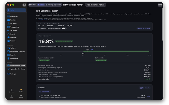Screen dimensions: 169x105
Task: Open the Option Exercise Planner
Action: coord(16,69)
